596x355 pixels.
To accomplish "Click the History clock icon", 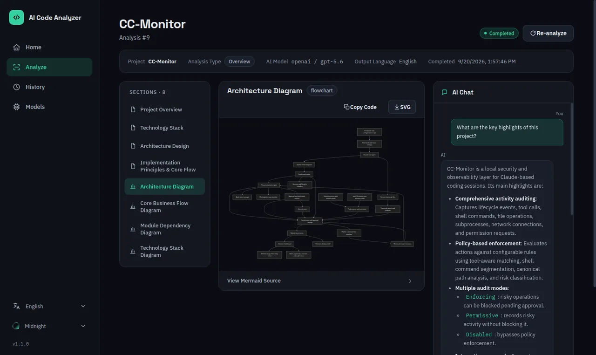I will pyautogui.click(x=17, y=87).
